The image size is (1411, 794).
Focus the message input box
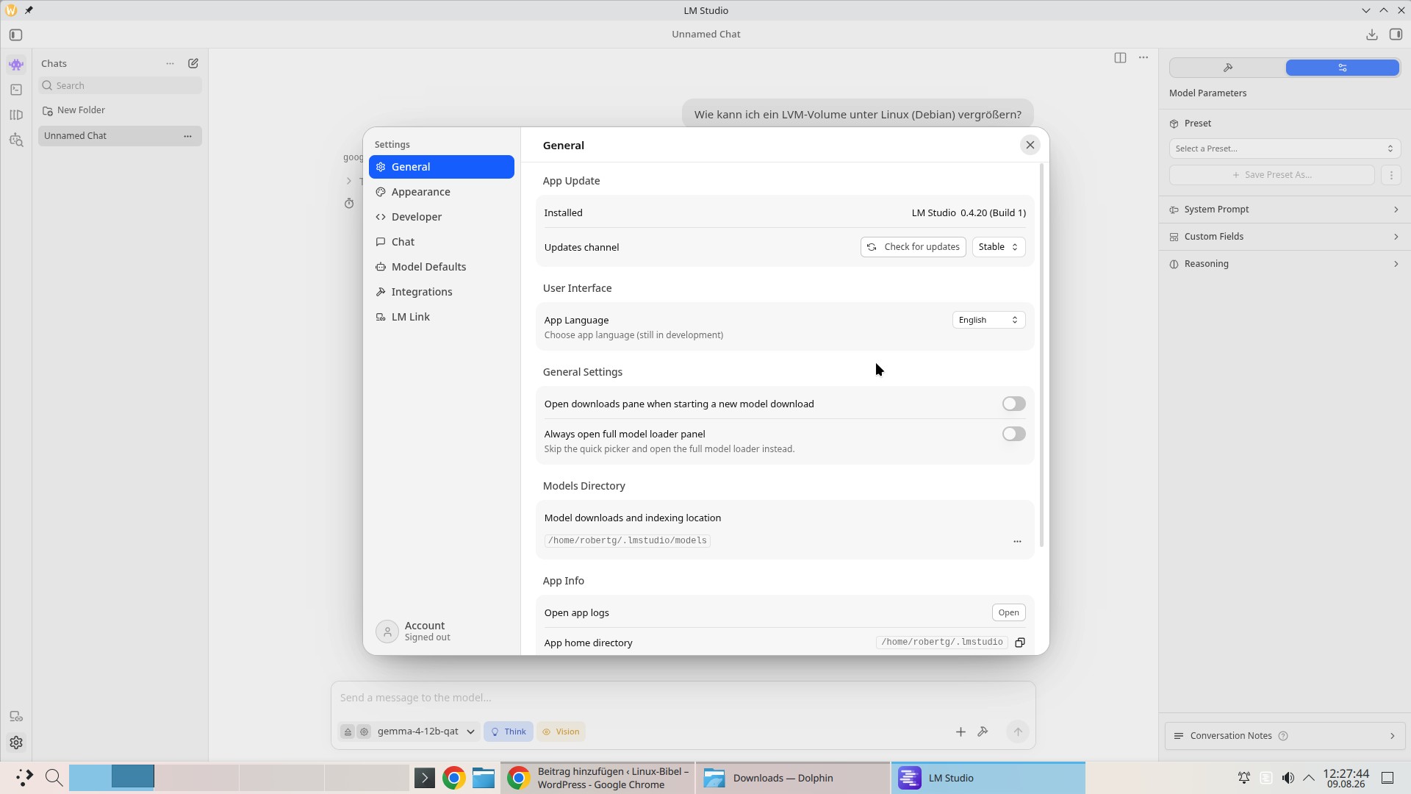point(683,698)
